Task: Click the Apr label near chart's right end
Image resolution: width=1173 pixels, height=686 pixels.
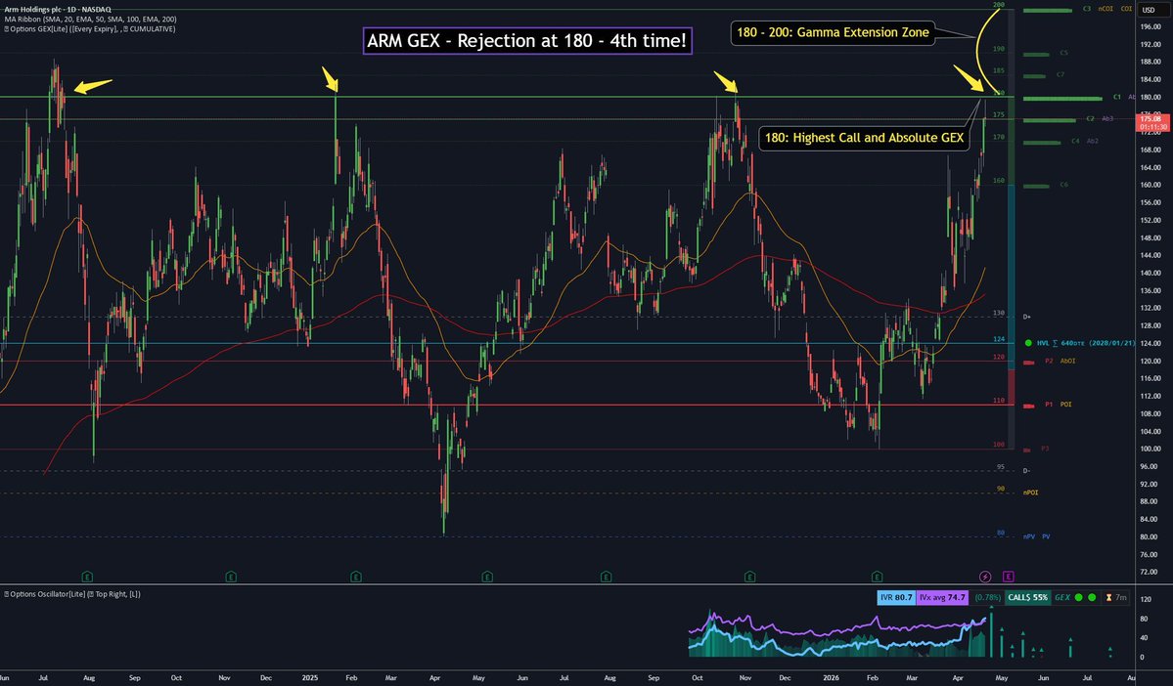Action: (959, 678)
